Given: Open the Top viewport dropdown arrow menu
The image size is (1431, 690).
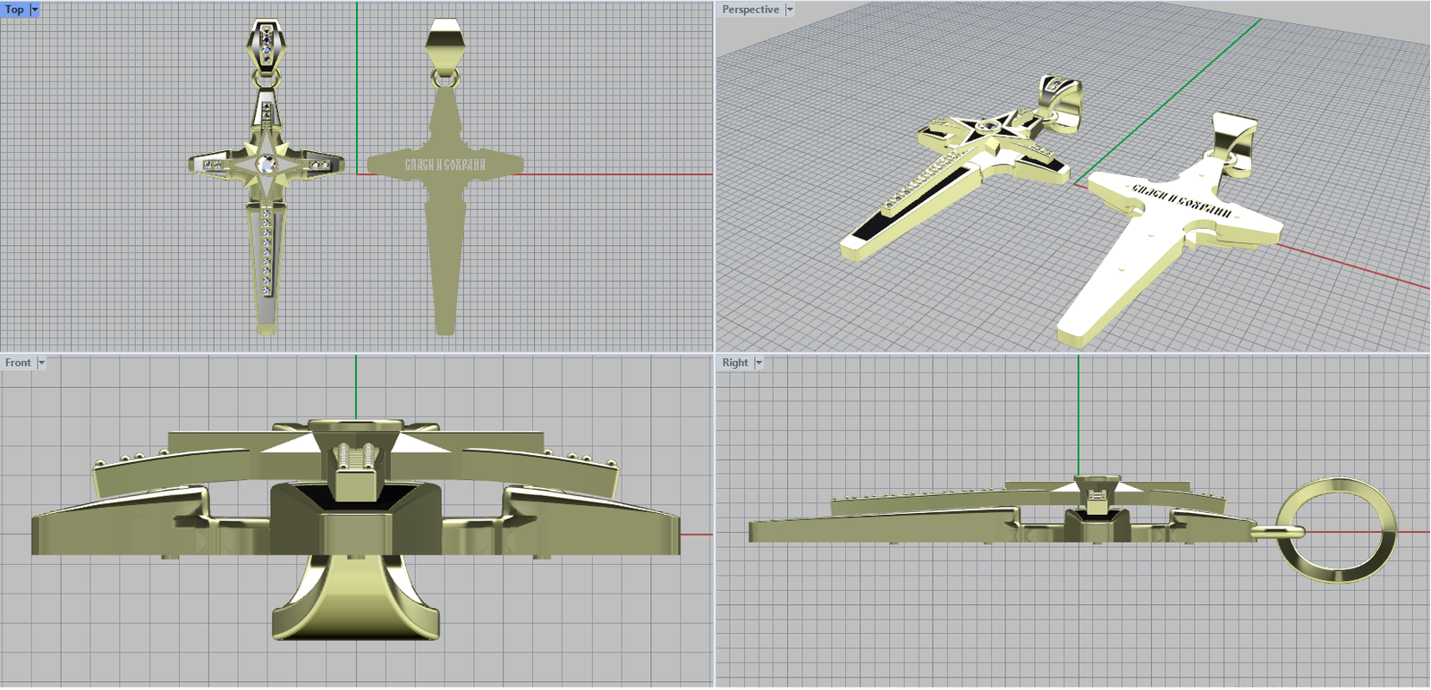Looking at the screenshot, I should (x=35, y=10).
